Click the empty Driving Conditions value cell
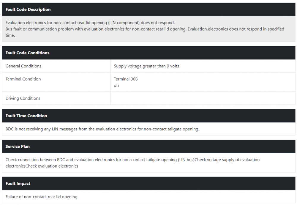Image resolution: width=297 pixels, height=205 pixels. 203,98
